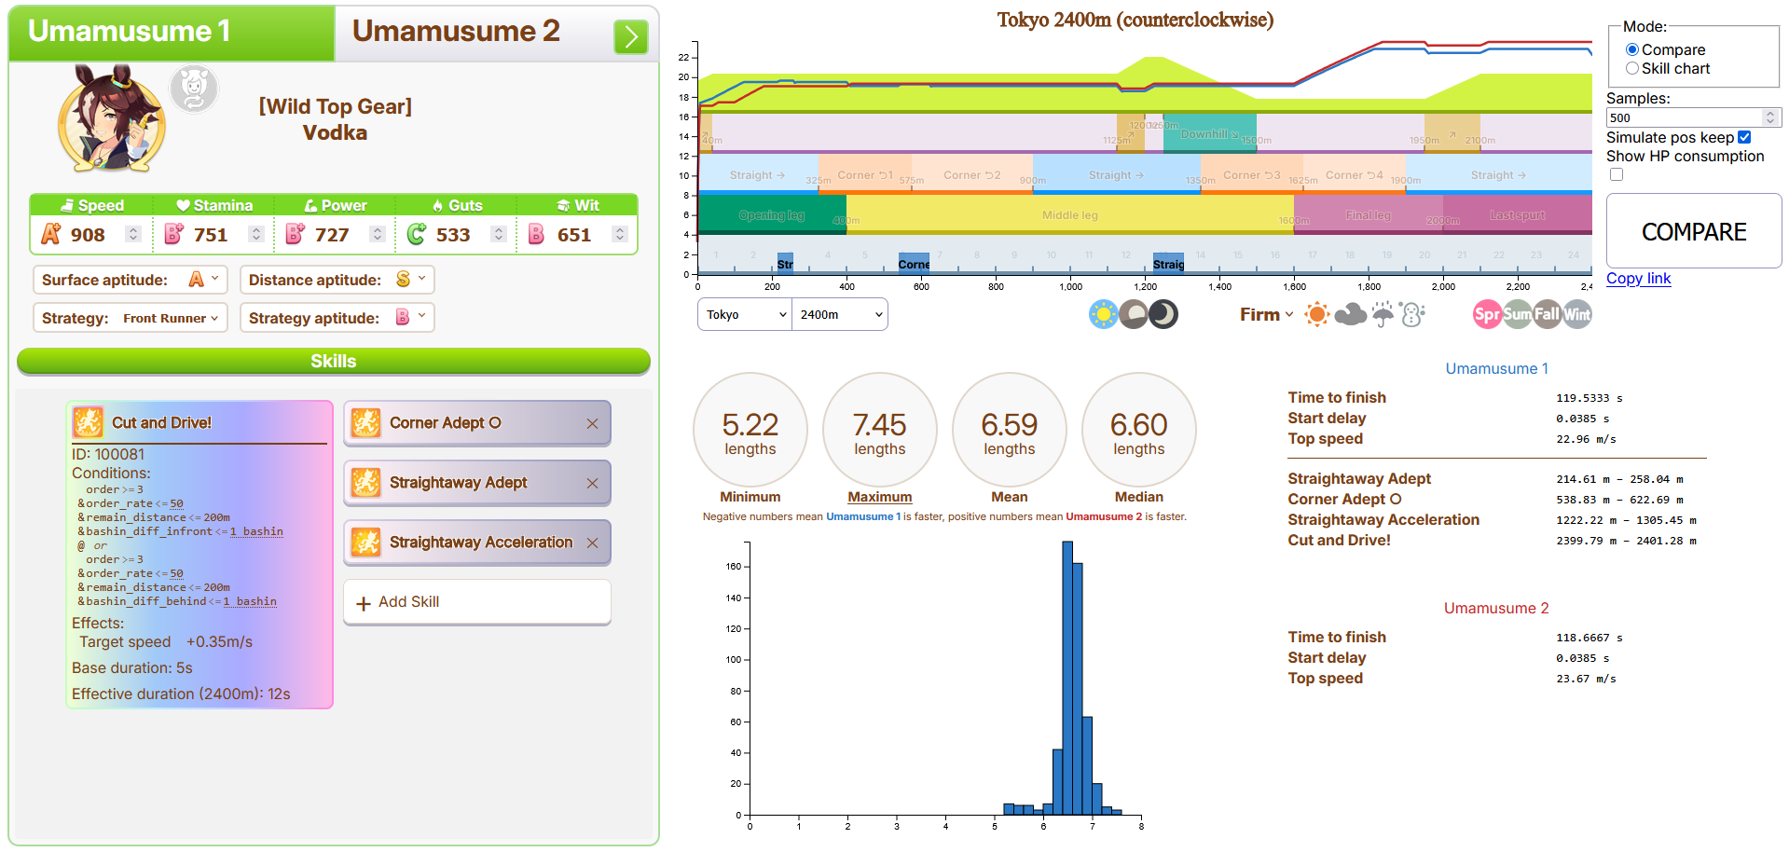1789x852 pixels.
Task: Choose rainy umbrella weather icon
Action: (x=1383, y=314)
